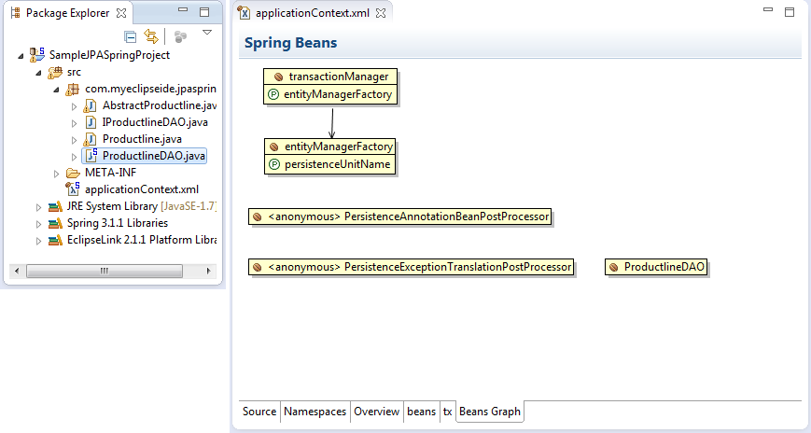
Task: Select Productline.java in the tree
Action: coord(142,139)
